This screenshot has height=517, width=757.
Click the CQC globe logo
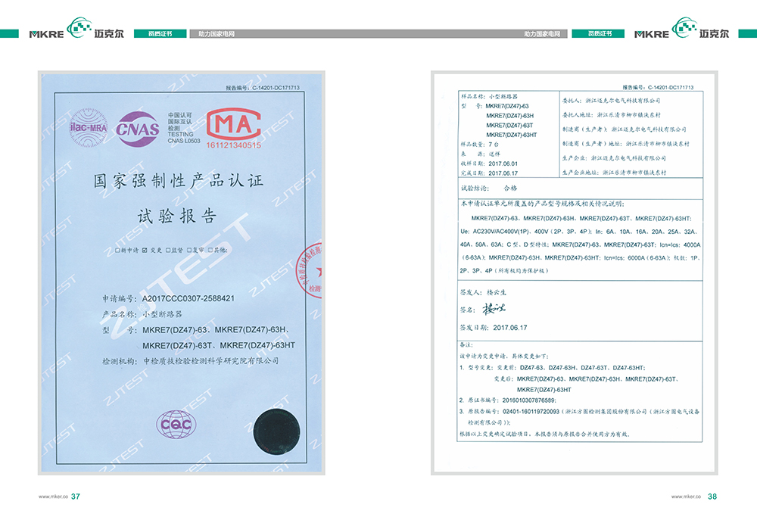pos(176,425)
